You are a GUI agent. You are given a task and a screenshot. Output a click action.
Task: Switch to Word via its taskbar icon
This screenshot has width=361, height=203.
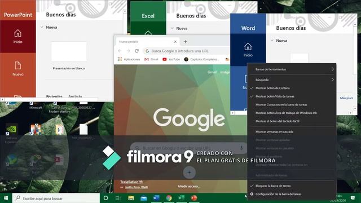point(156,198)
